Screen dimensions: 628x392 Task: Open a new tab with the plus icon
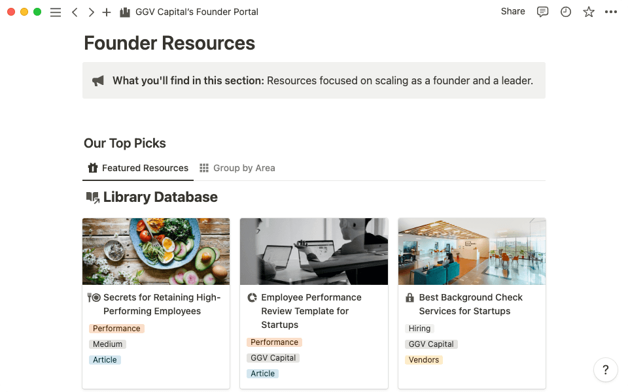[107, 12]
